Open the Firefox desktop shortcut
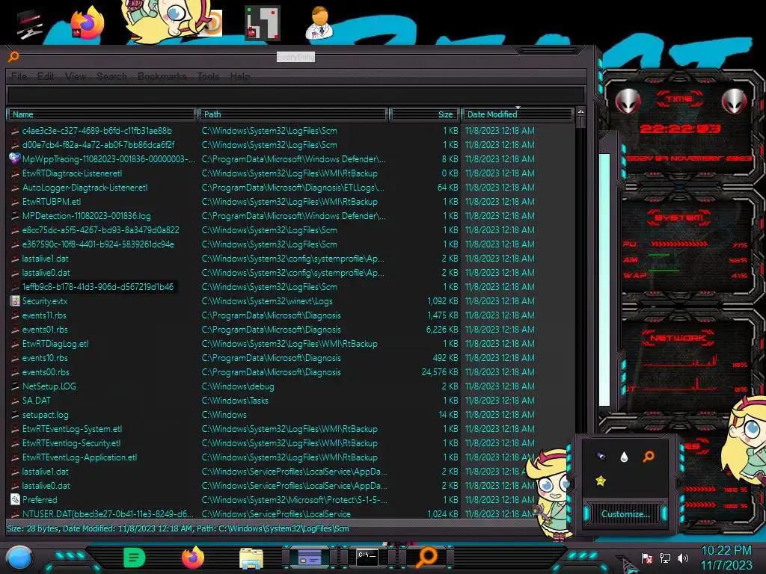 (88, 23)
